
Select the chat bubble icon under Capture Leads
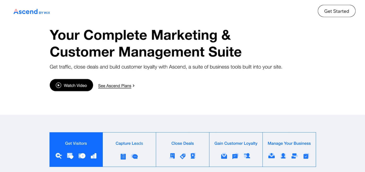click(135, 156)
